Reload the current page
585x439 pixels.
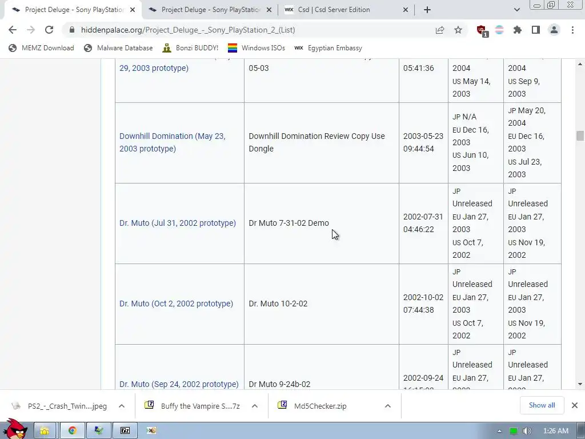click(49, 30)
